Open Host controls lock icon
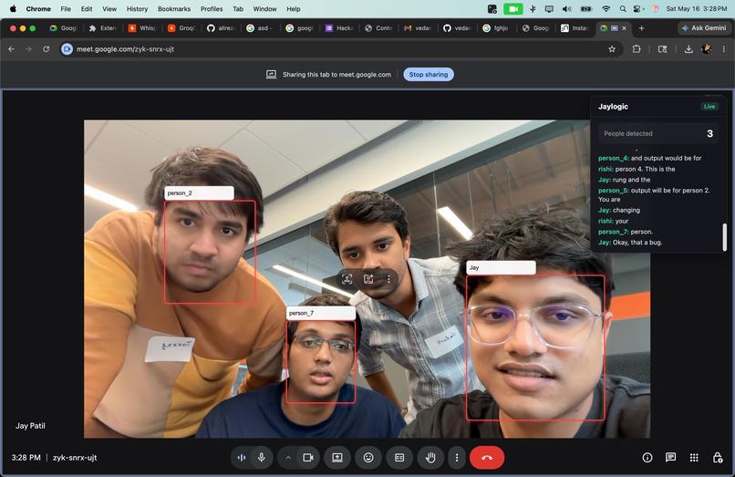The height and width of the screenshot is (477, 735). coord(717,457)
